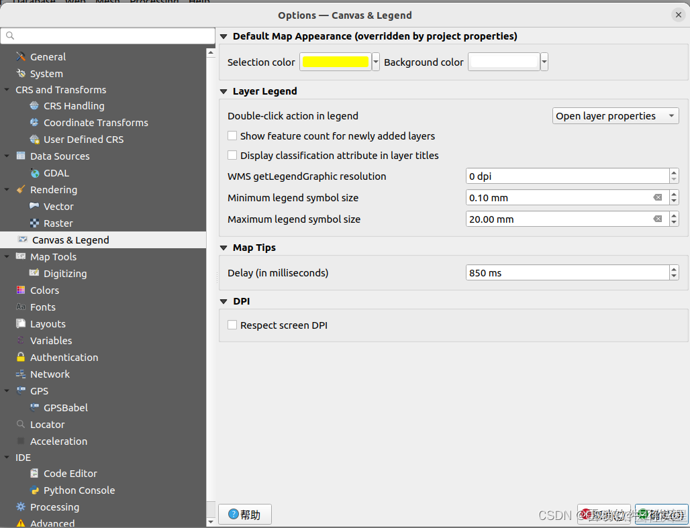Click the Canvas & Legend icon
690x528 pixels.
tap(22, 240)
